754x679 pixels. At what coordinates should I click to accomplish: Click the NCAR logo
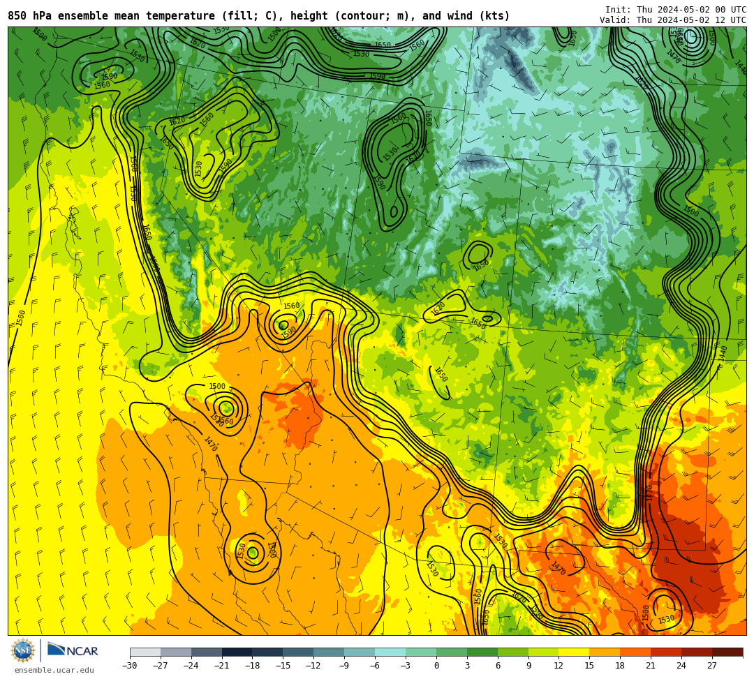(73, 650)
